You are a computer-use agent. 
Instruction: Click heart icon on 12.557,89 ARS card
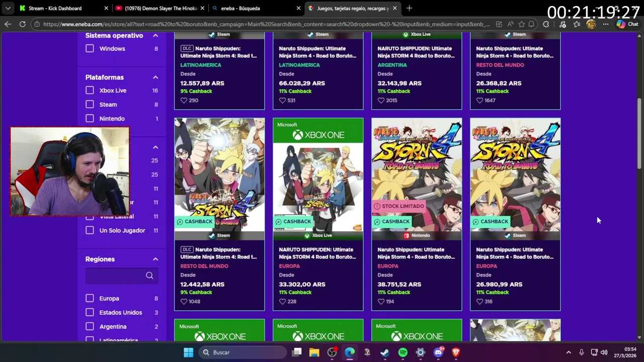pyautogui.click(x=184, y=100)
